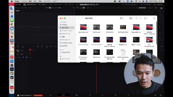Screen dimensions: 173x97
Task: Toggle the audio mute speaker icon in Resolve
Action: point(161,8)
